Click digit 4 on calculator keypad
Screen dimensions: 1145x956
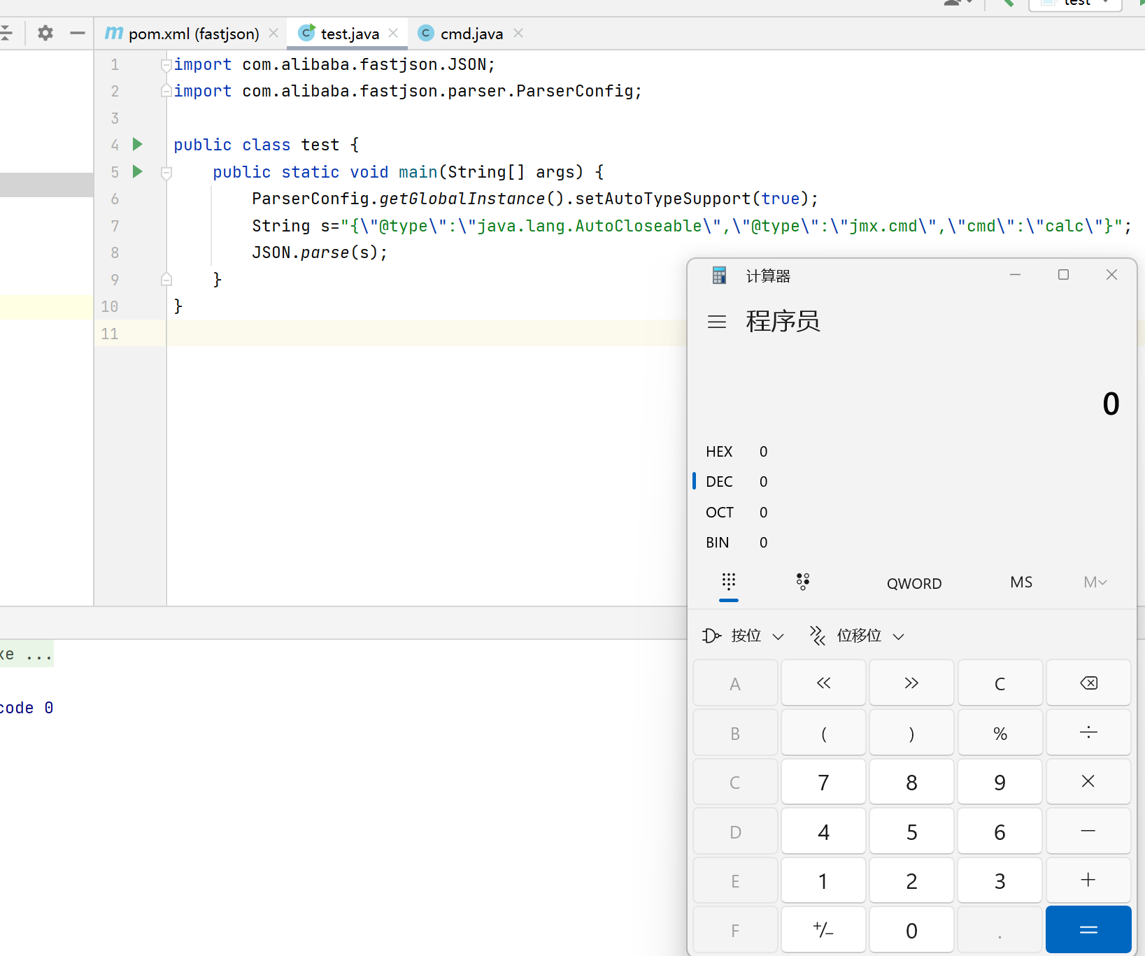tap(823, 832)
